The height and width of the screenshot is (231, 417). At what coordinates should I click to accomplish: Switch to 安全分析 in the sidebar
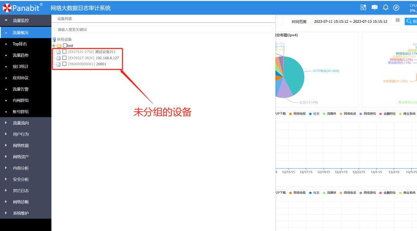(21, 179)
